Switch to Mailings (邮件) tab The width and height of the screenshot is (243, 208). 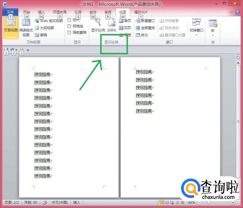tap(93, 12)
